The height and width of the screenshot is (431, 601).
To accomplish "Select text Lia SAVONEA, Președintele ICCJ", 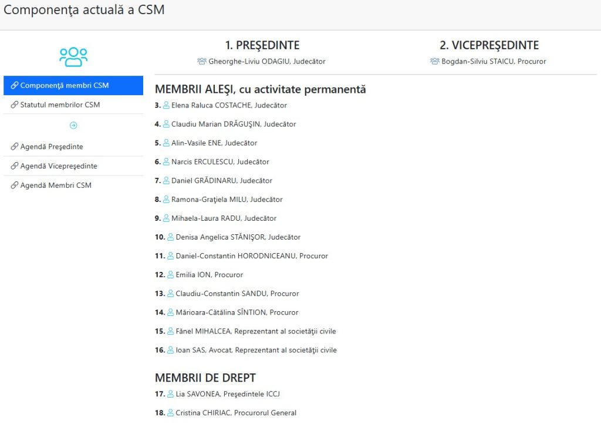I will click(228, 394).
